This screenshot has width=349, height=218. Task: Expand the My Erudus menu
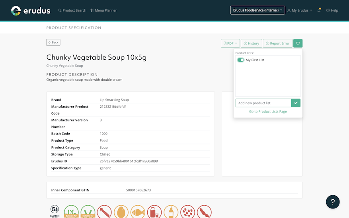click(x=300, y=10)
